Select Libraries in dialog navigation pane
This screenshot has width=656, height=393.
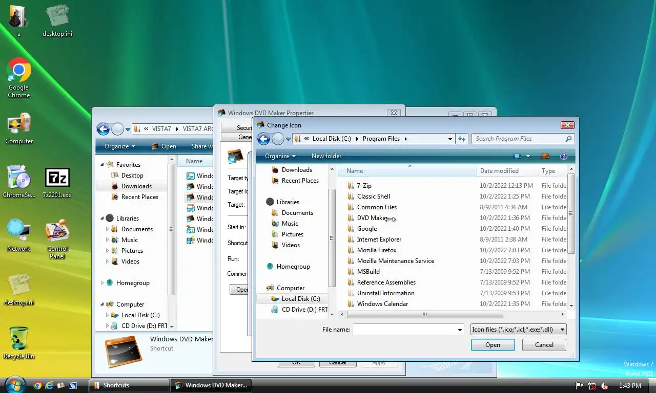click(x=288, y=202)
